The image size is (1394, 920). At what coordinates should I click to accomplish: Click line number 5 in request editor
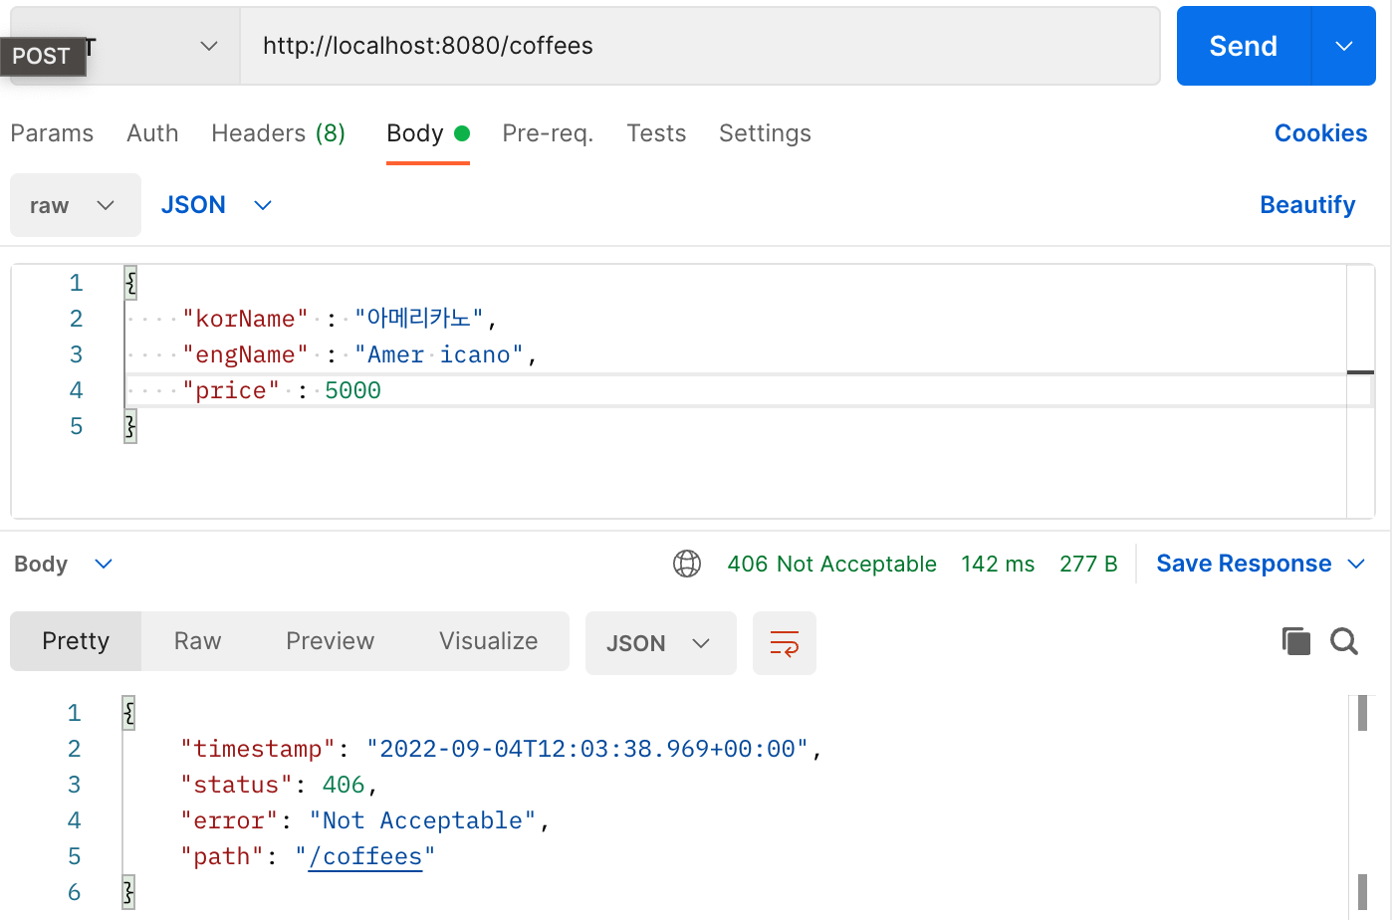coord(76,426)
